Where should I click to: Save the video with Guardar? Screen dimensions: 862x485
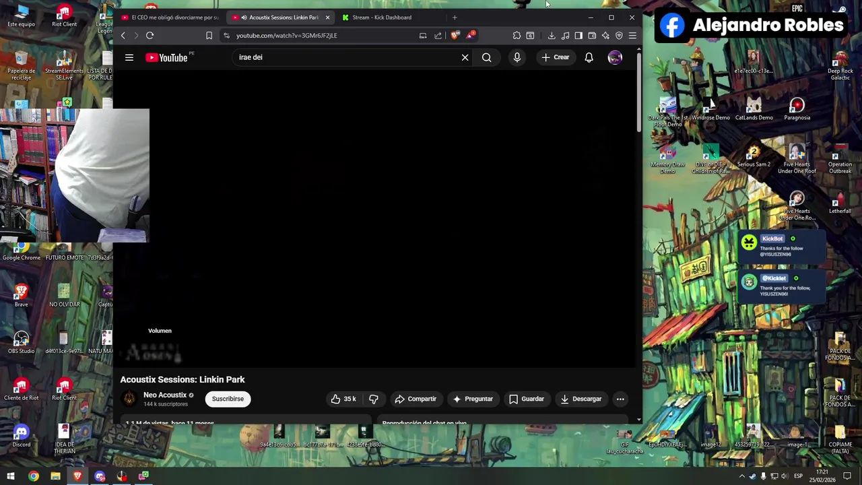[x=526, y=399]
